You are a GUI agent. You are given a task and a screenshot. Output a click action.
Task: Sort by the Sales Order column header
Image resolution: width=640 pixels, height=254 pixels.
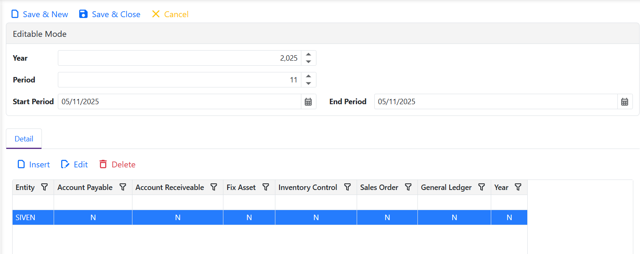click(x=379, y=187)
